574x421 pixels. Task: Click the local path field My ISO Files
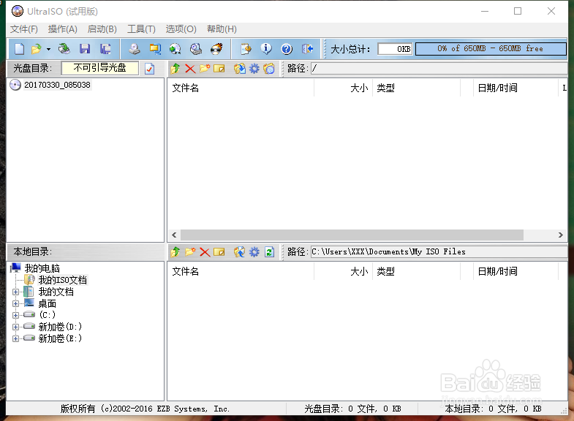coord(439,251)
